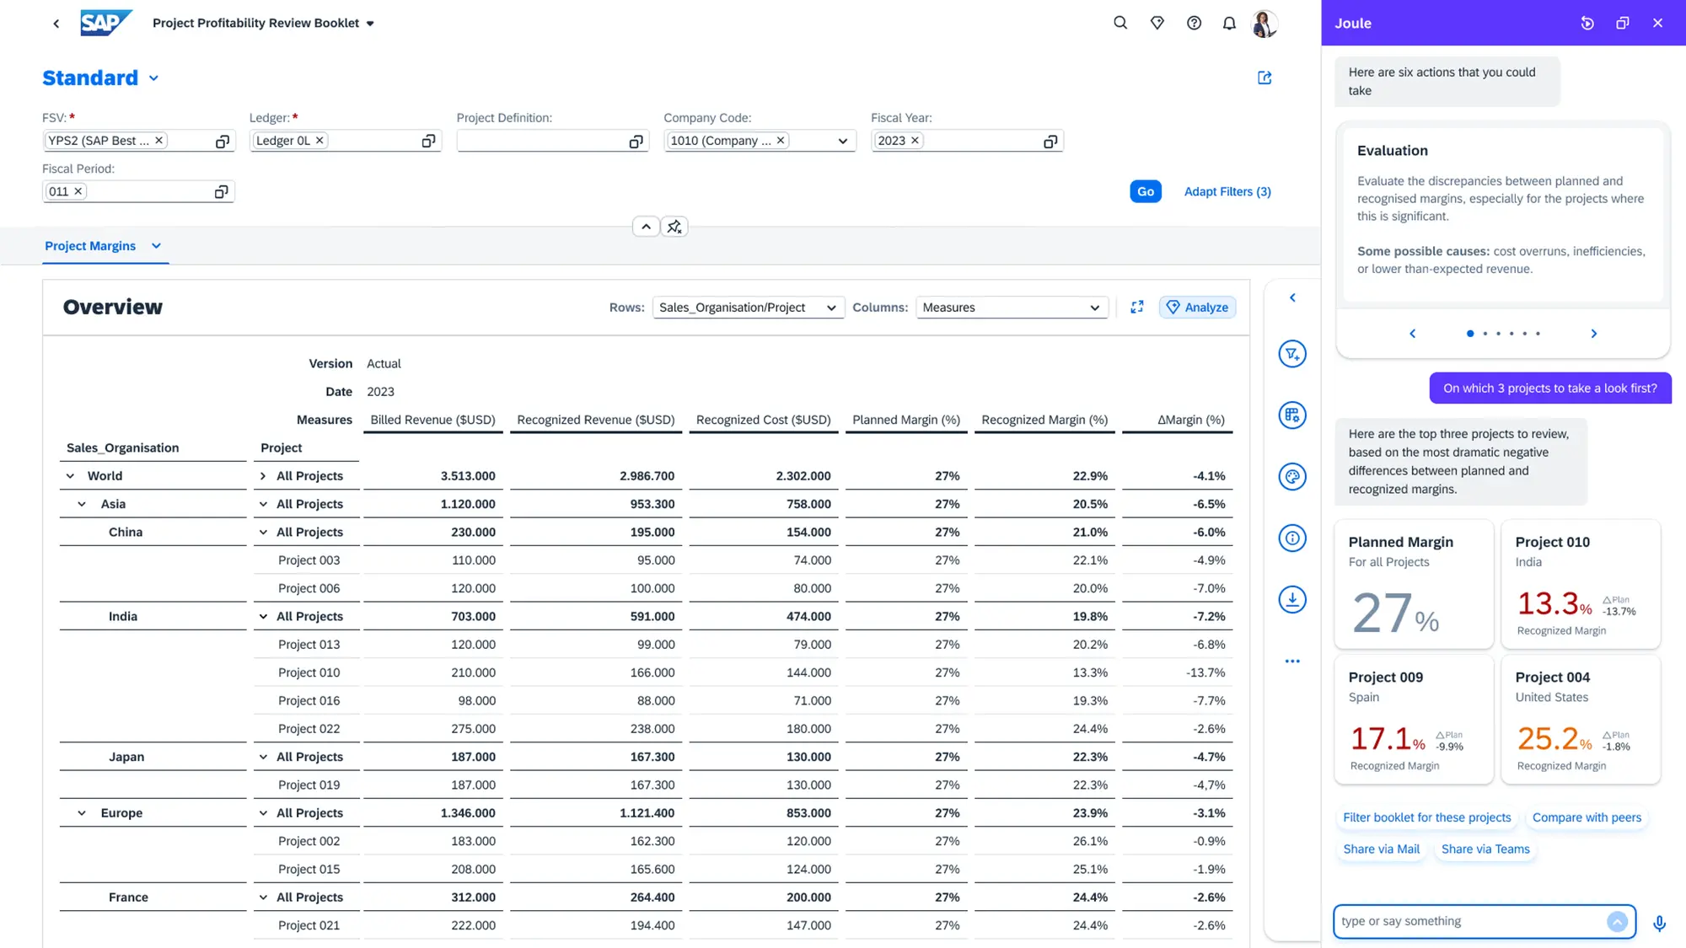
Task: Toggle full screen for Overview table
Action: (x=1136, y=308)
